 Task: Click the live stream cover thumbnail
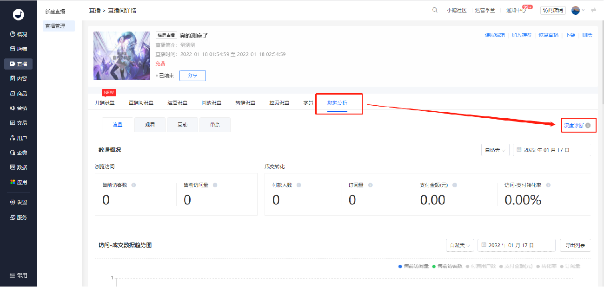point(122,56)
